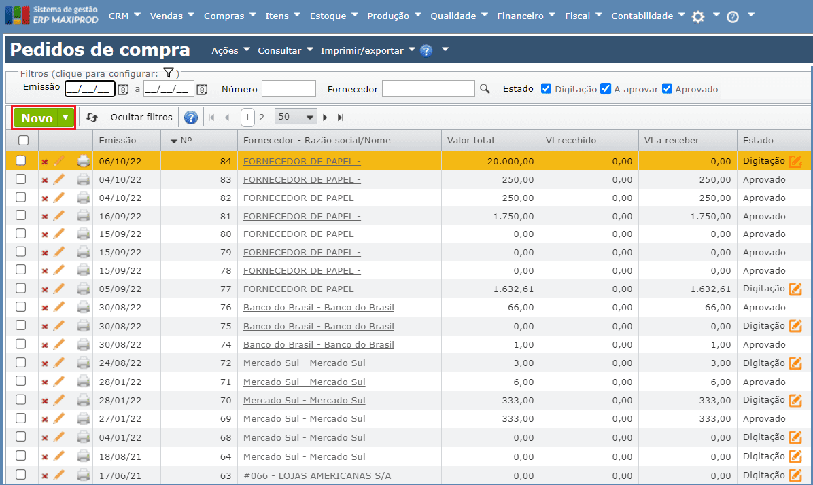The image size is (813, 485).
Task: Print purchase order number 84
Action: point(83,161)
